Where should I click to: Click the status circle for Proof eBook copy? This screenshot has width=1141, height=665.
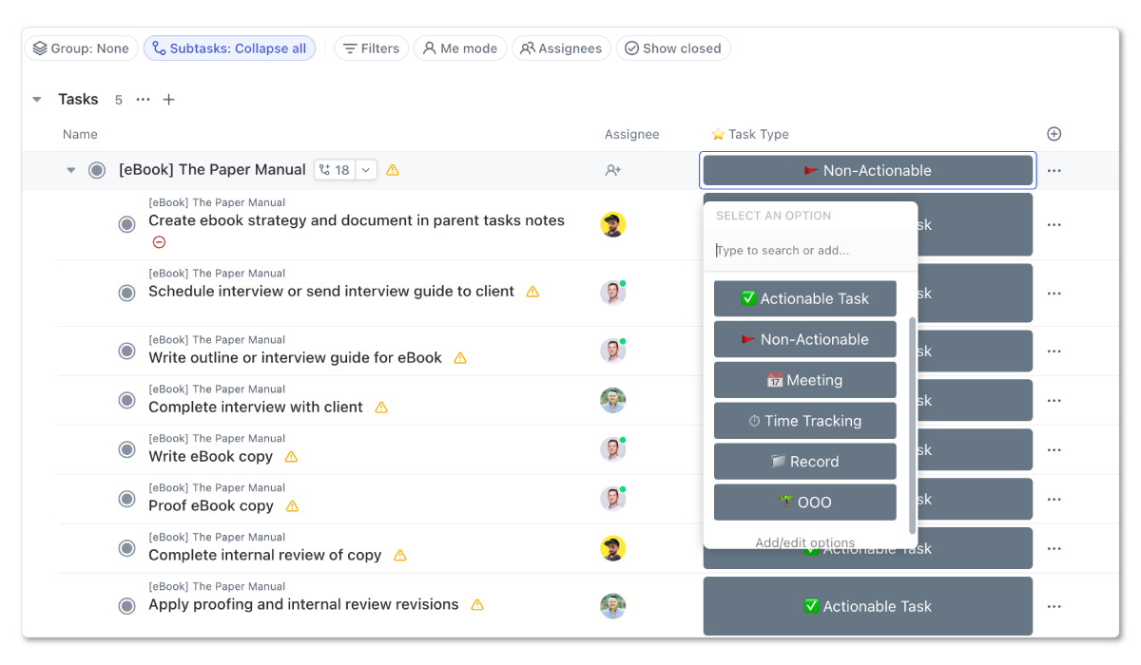coord(126,499)
